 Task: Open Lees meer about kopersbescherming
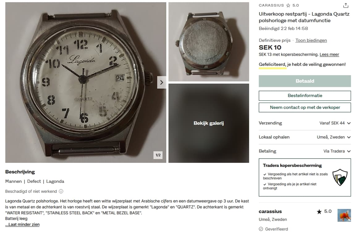pos(329,55)
